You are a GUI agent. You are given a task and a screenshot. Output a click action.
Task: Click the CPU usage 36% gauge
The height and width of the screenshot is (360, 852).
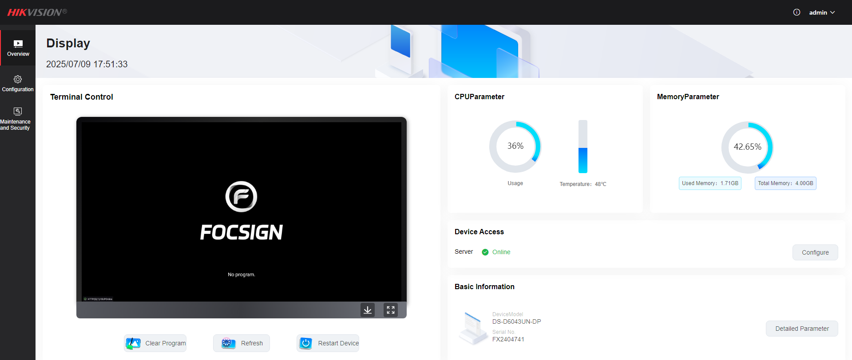[x=515, y=147]
